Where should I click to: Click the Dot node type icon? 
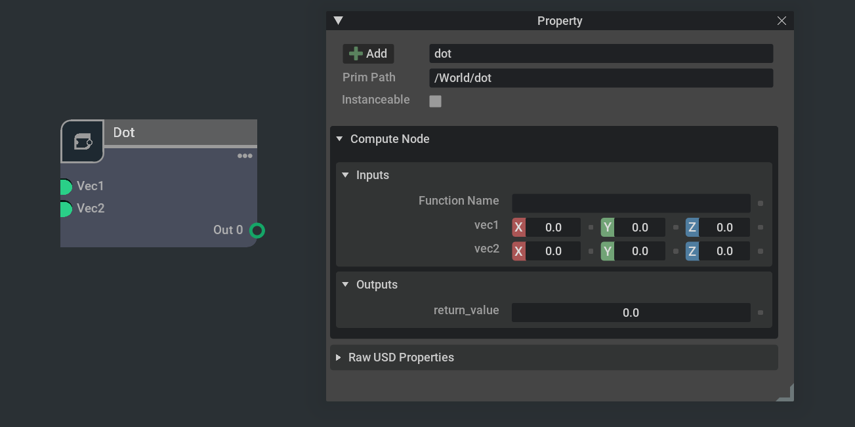pyautogui.click(x=83, y=141)
